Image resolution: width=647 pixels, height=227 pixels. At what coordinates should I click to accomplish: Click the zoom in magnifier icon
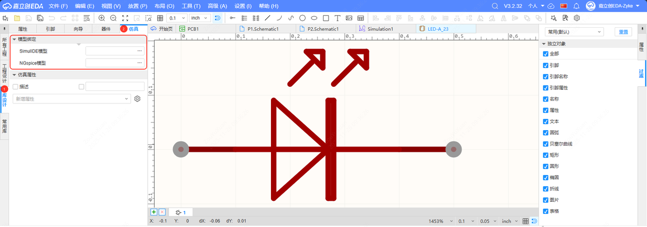point(102,18)
